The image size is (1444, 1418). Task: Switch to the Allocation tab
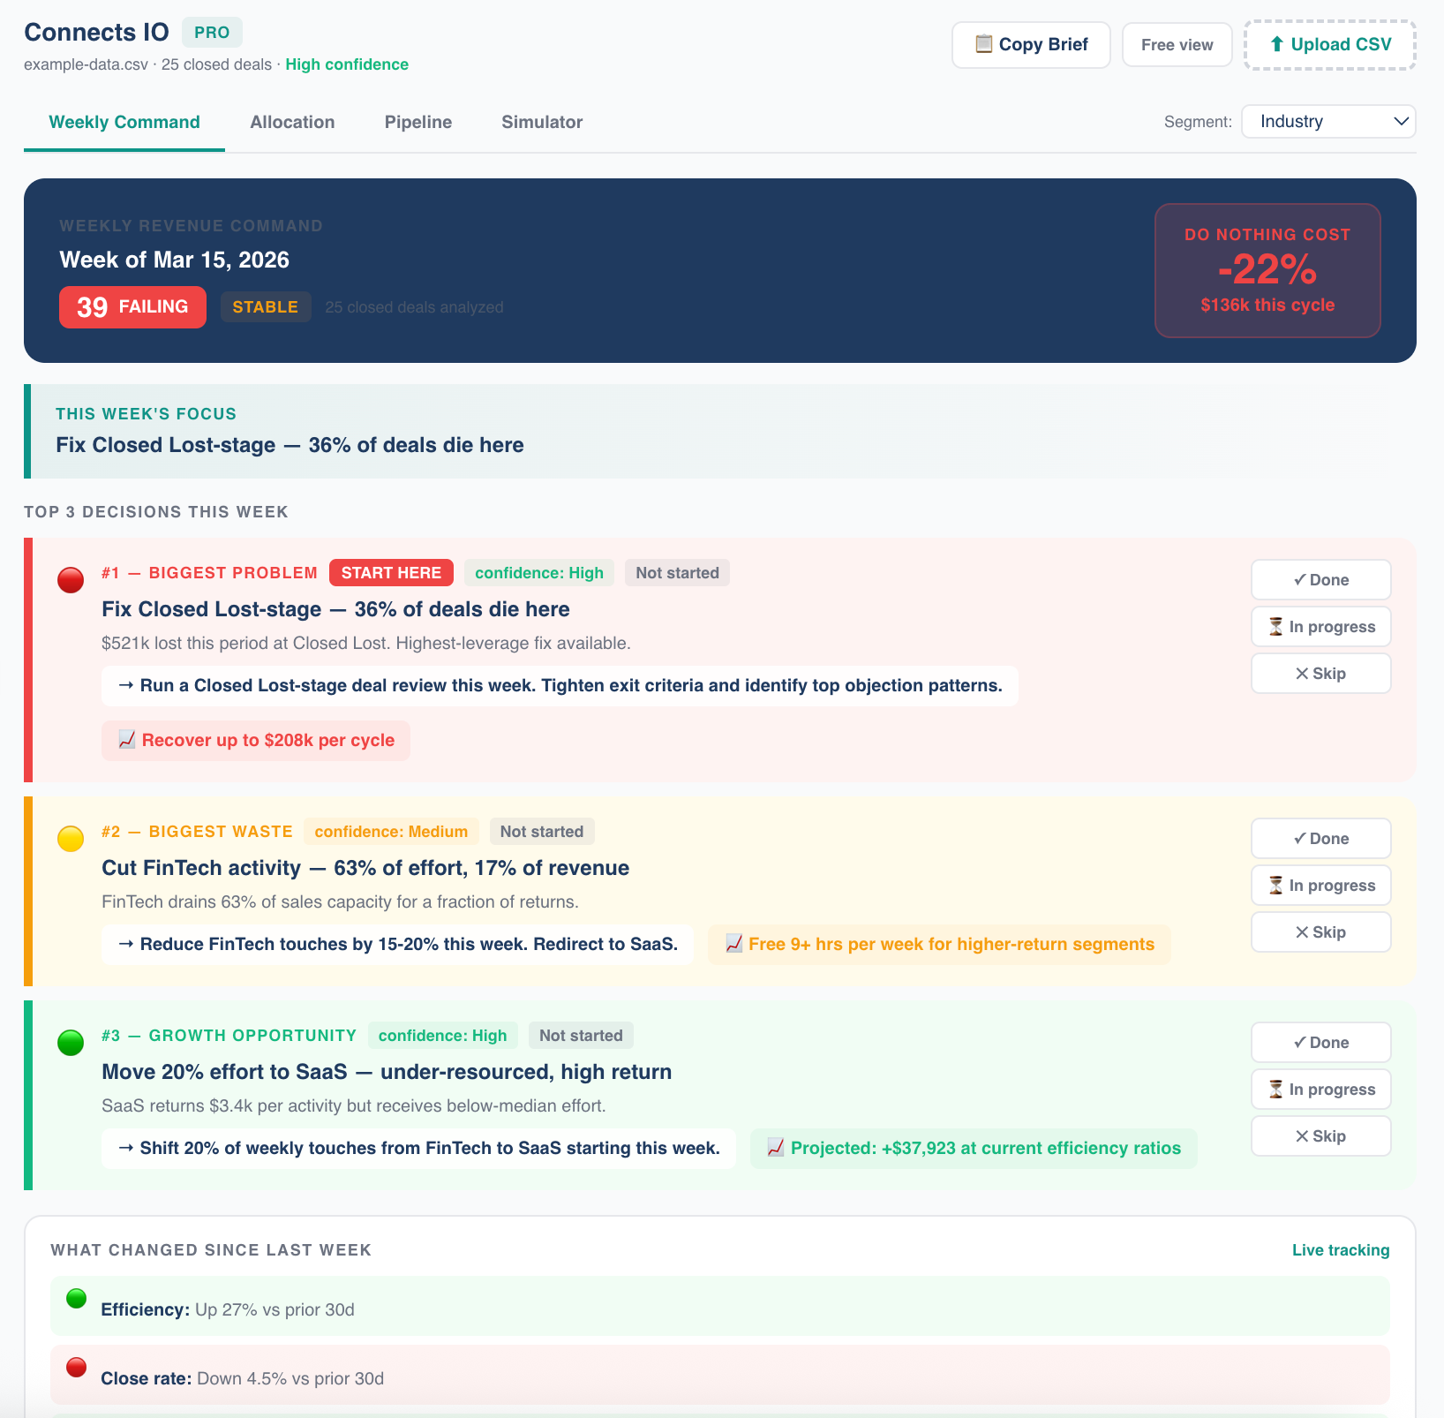pyautogui.click(x=292, y=122)
